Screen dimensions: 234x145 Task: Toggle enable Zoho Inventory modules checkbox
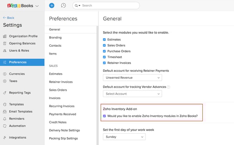pyautogui.click(x=104, y=116)
